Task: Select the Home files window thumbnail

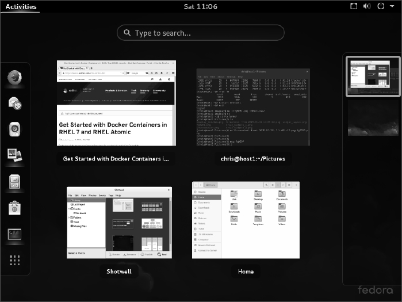Action: click(x=246, y=220)
